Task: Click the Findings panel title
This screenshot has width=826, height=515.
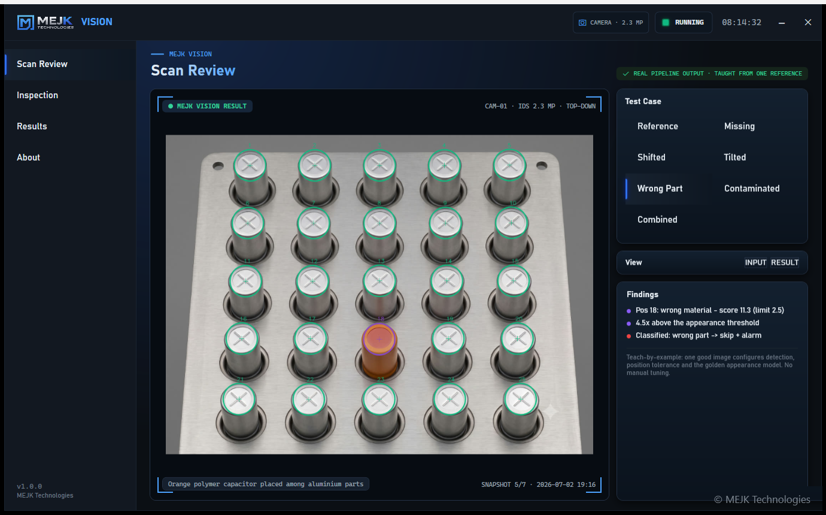Action: click(642, 295)
